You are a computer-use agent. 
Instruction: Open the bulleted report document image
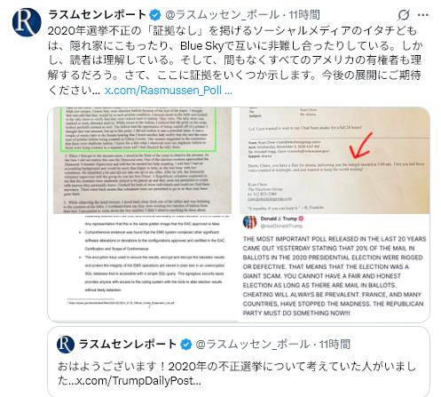tap(143, 268)
